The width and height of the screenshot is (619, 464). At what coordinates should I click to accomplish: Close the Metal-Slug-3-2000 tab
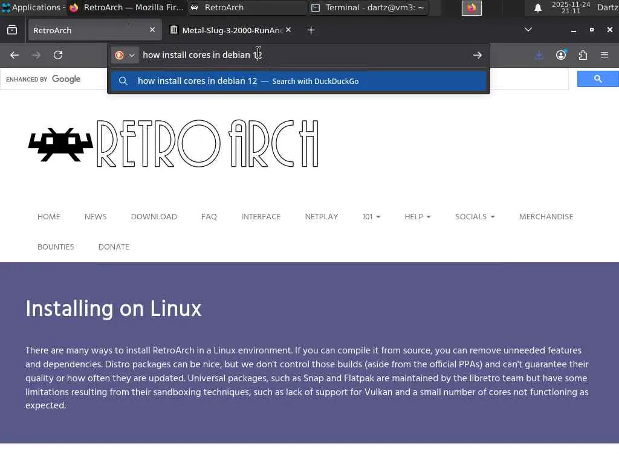point(288,30)
